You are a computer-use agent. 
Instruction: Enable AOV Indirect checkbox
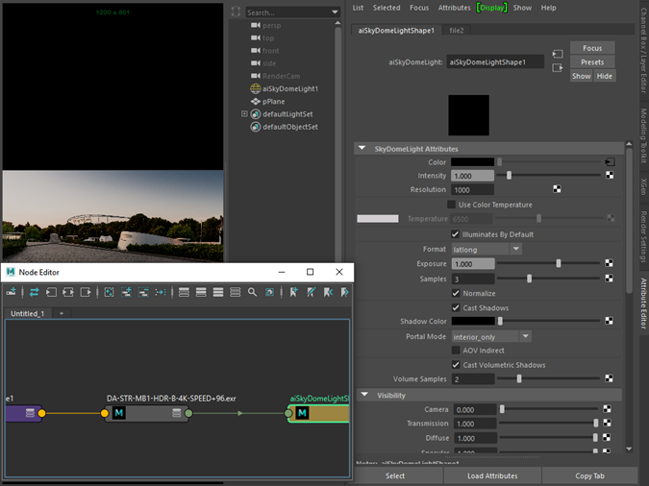click(x=456, y=351)
